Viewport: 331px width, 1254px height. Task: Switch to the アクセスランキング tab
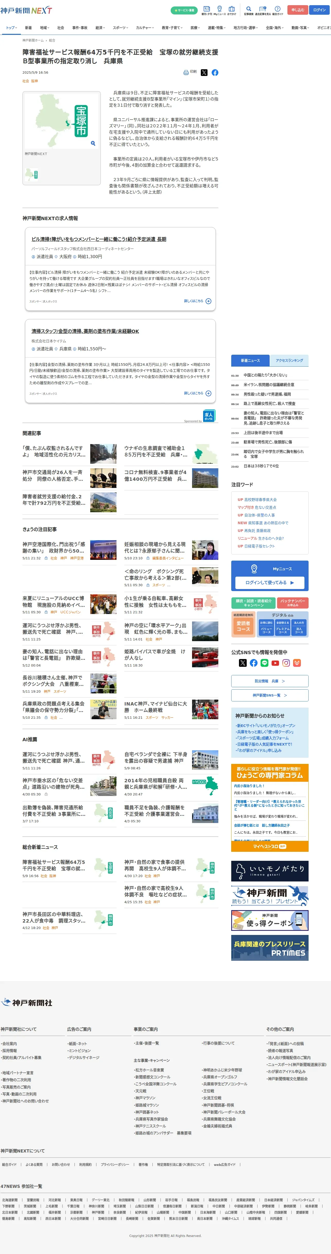(x=289, y=360)
